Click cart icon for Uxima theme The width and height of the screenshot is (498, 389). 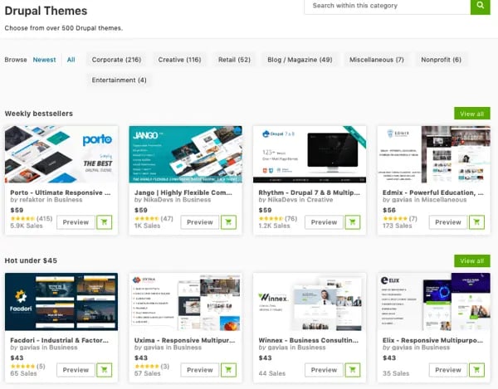pyautogui.click(x=229, y=370)
